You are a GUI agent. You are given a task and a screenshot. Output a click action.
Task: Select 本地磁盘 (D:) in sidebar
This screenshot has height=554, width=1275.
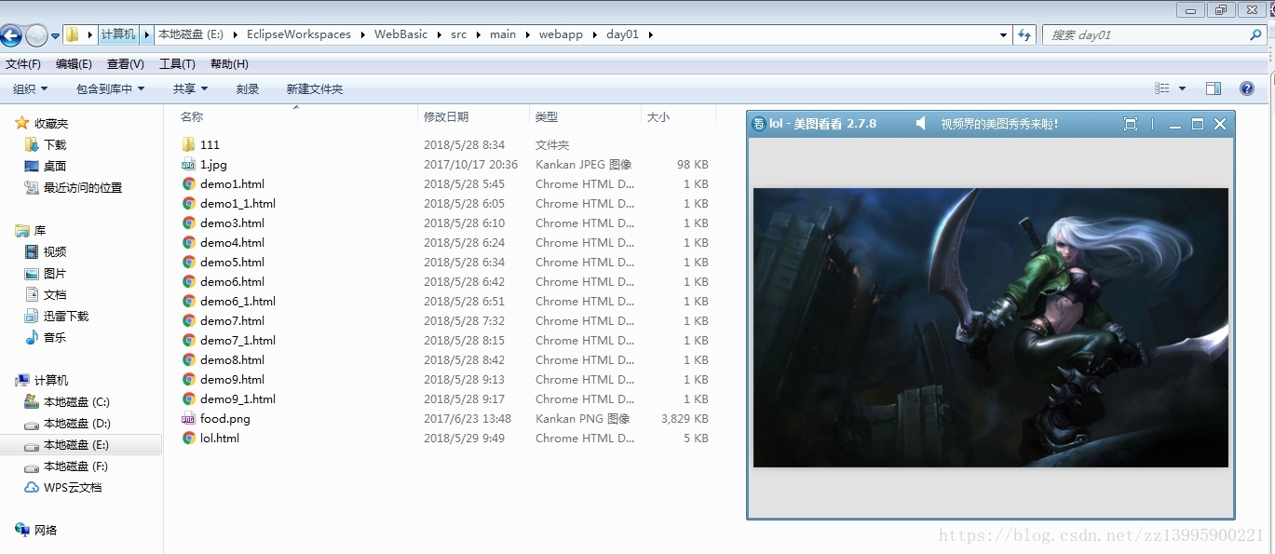76,423
